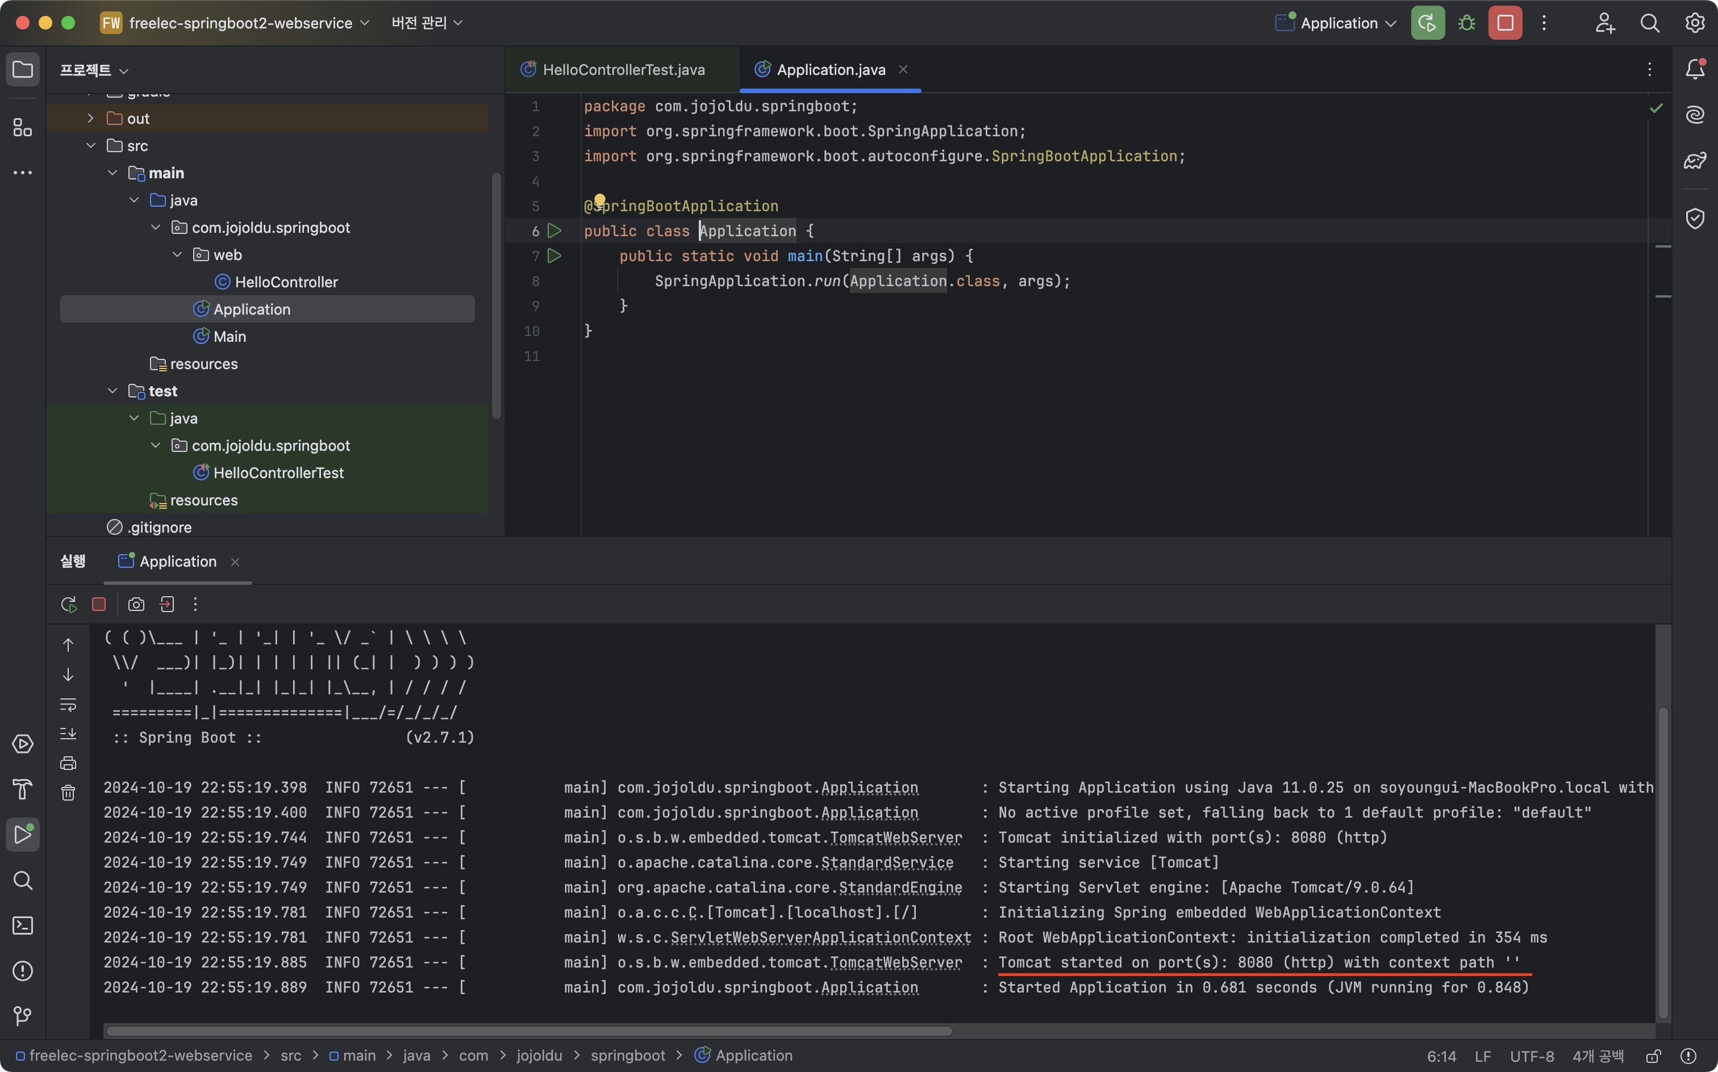
Task: Collapse the web package node
Action: coord(177,254)
